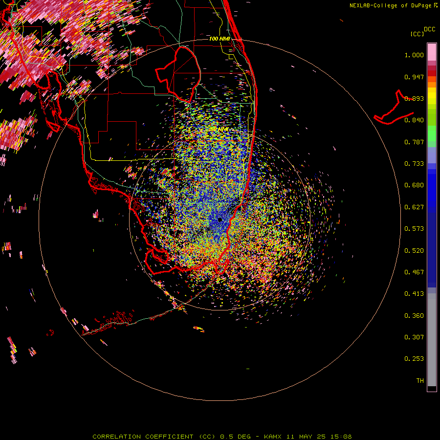Select the 0.893 scale value
This screenshot has width=440, height=440.
pos(414,98)
